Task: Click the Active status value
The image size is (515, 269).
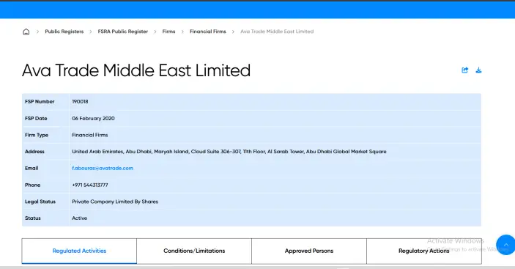Action: point(79,218)
